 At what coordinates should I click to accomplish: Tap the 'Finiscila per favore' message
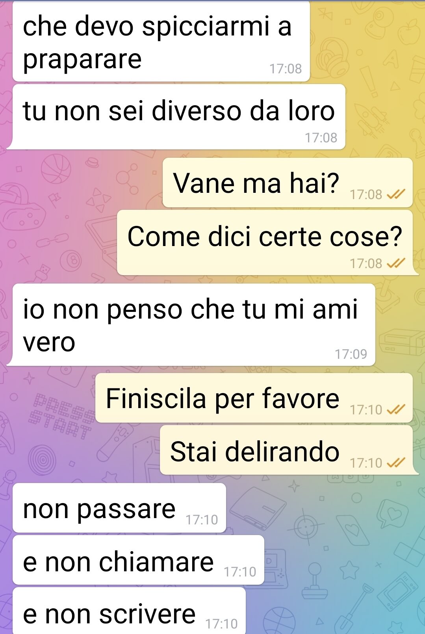(254, 398)
